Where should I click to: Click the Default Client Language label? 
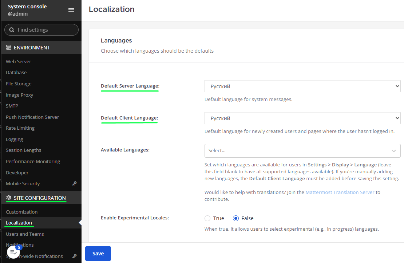(129, 118)
